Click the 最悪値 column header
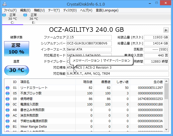Viewport: 173px width, 136px height. click(103, 82)
